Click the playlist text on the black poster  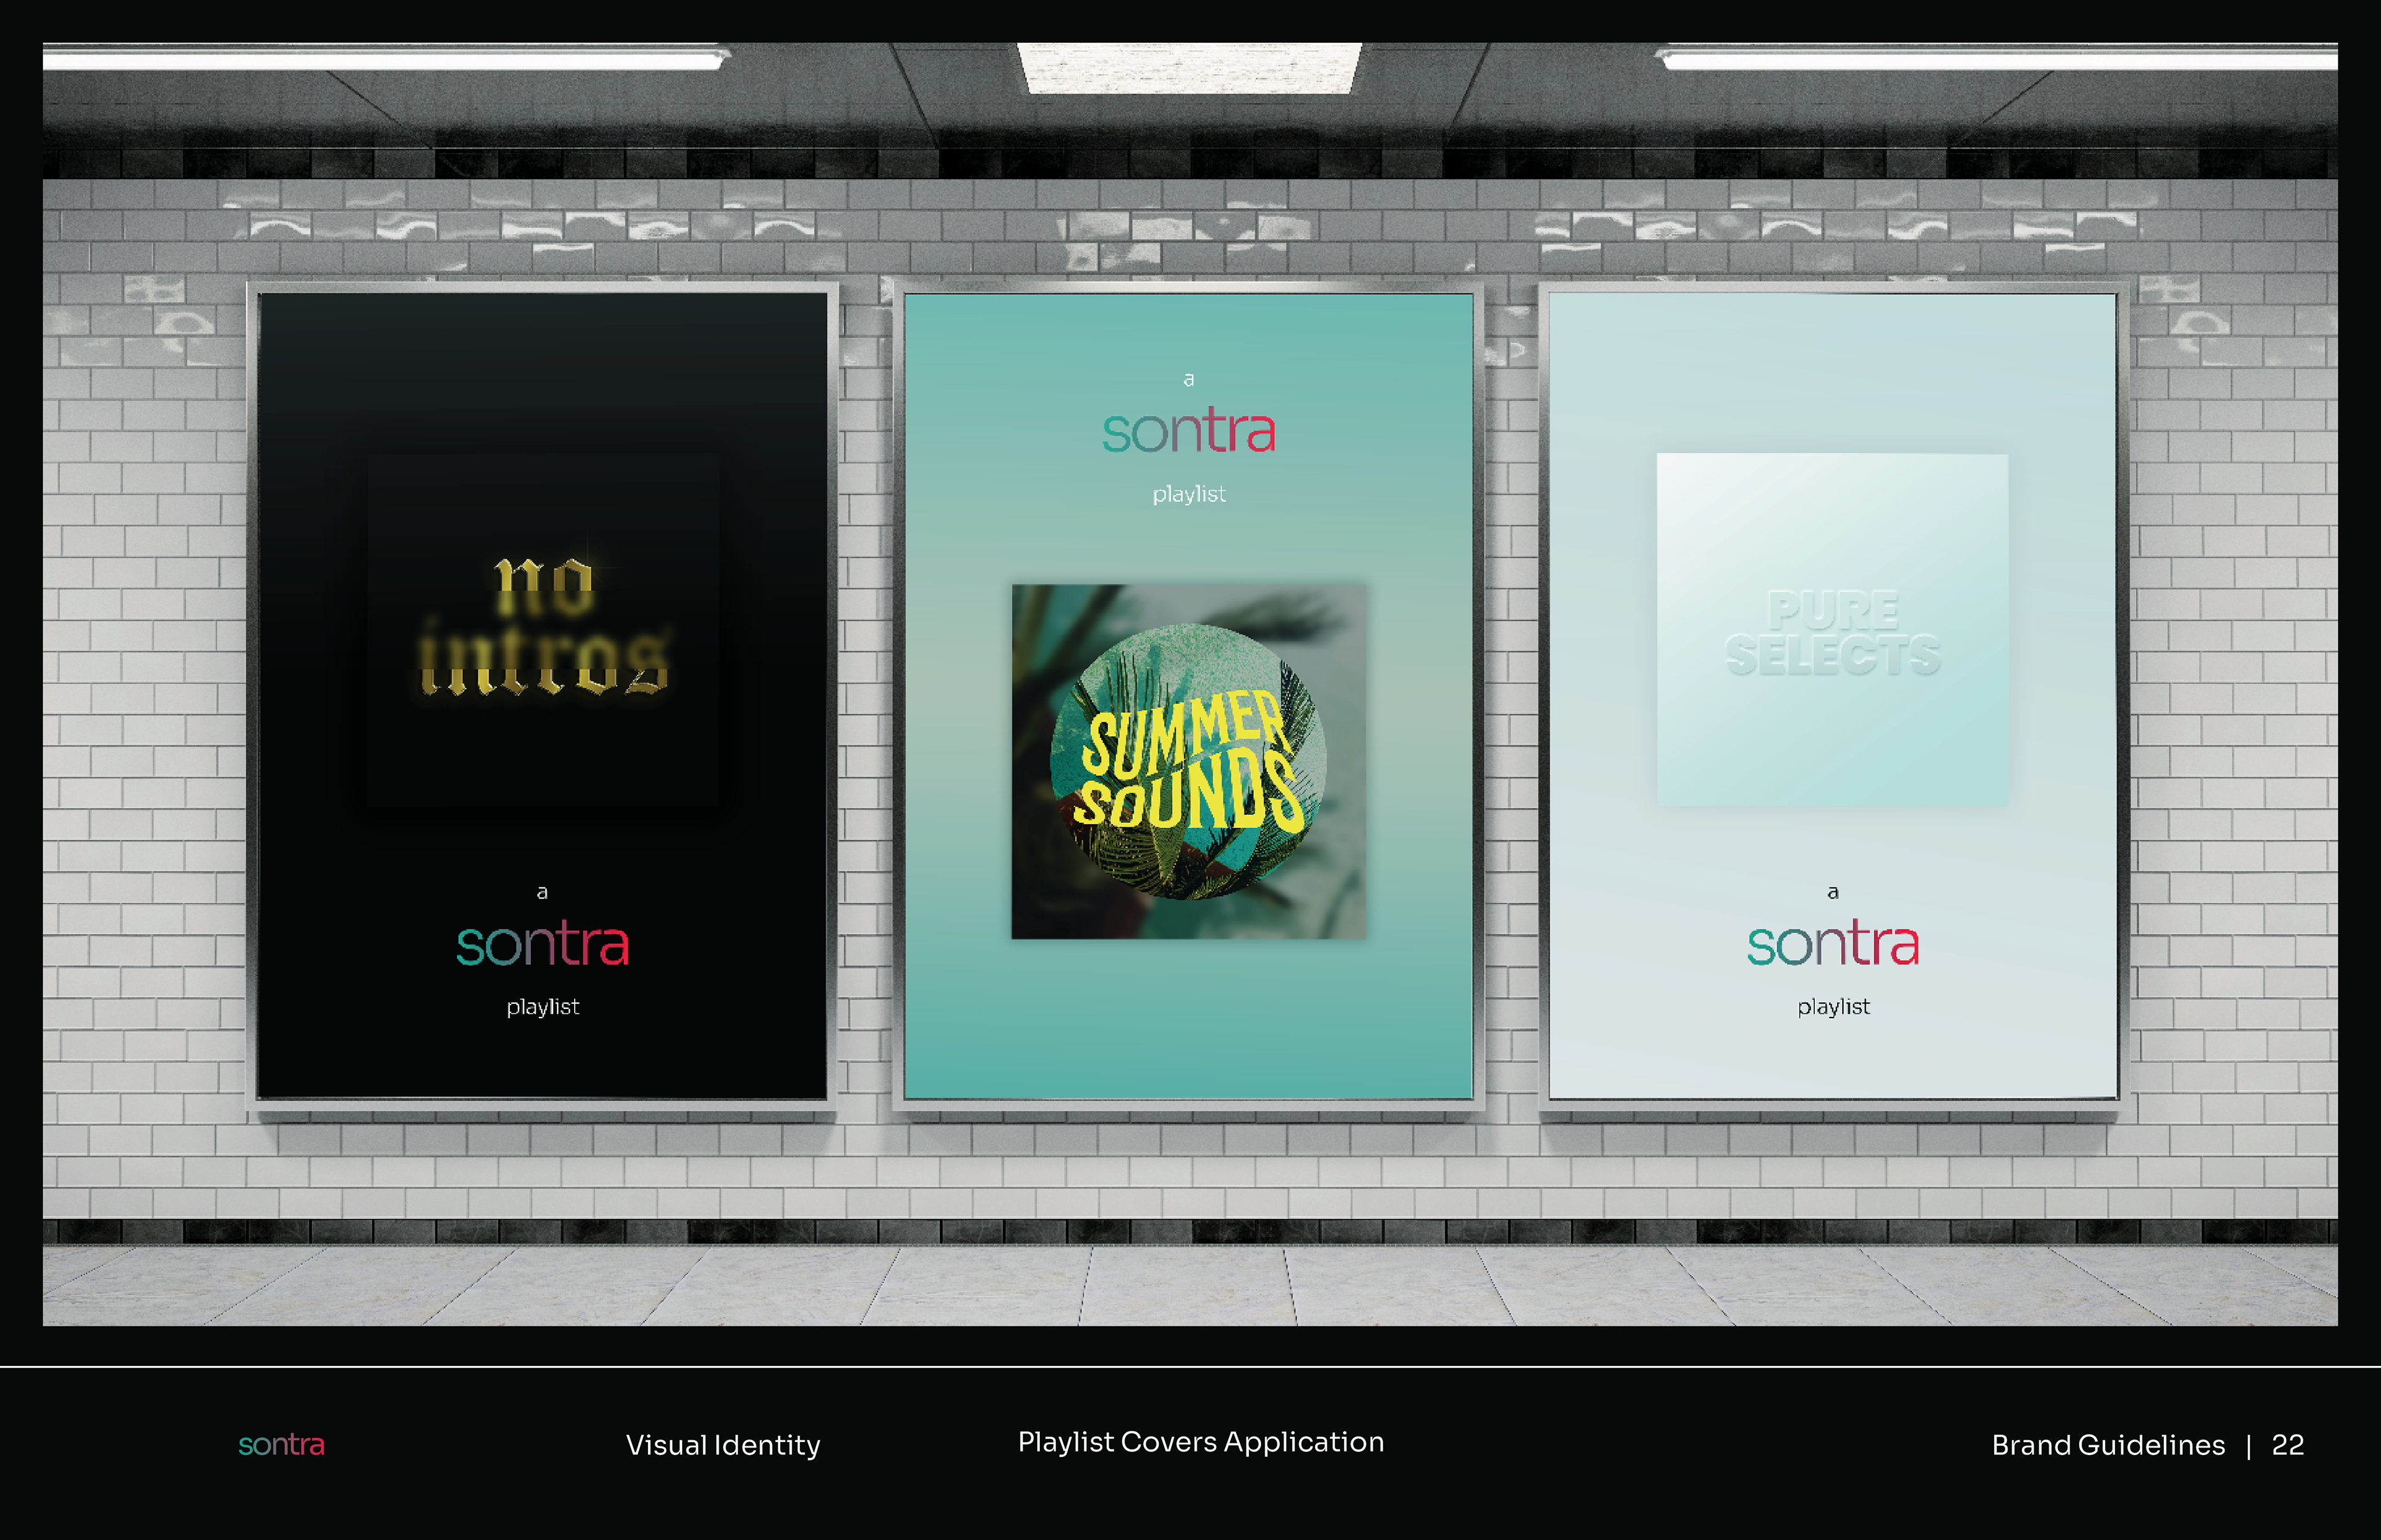(x=542, y=1007)
